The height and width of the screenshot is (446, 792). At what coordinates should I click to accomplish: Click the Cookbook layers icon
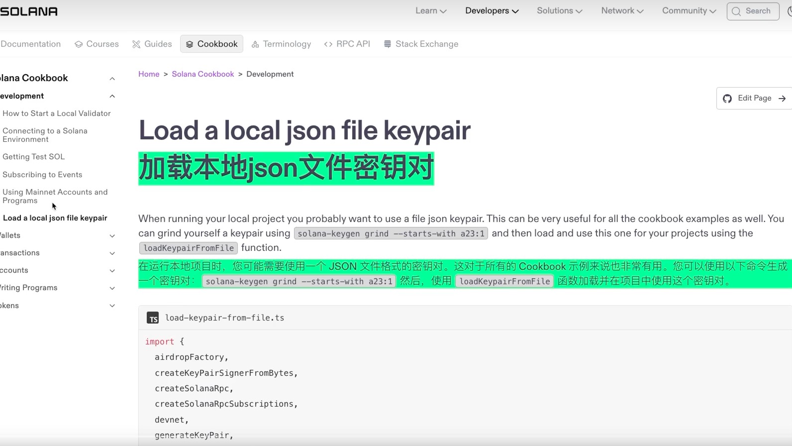click(x=190, y=44)
